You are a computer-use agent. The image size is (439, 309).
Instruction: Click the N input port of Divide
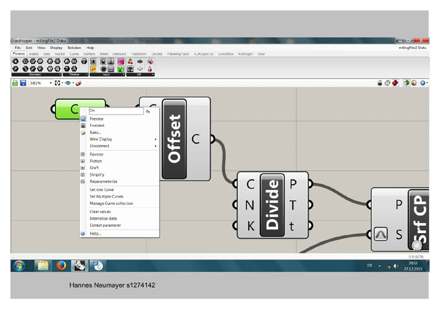[236, 205]
